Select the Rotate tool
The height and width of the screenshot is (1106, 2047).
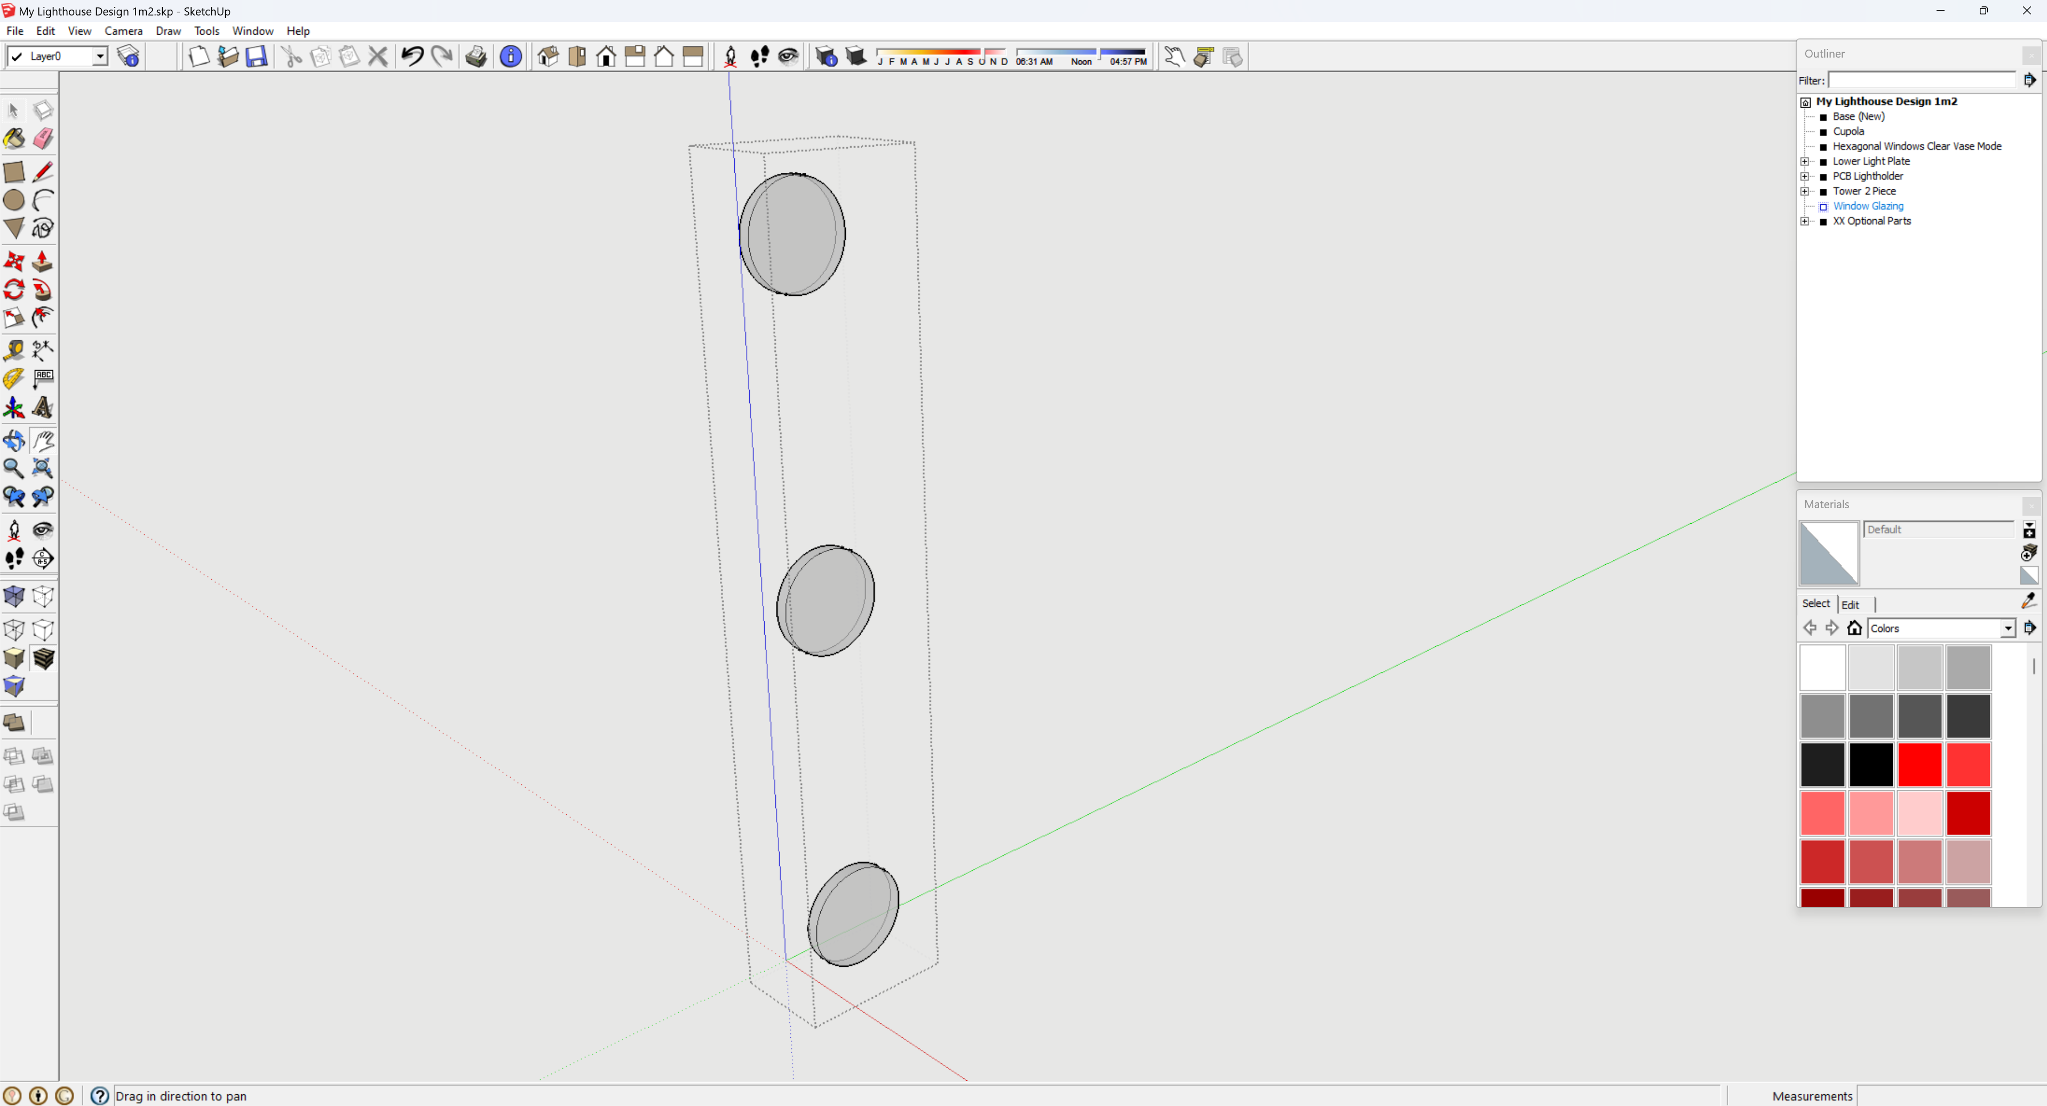(x=13, y=290)
